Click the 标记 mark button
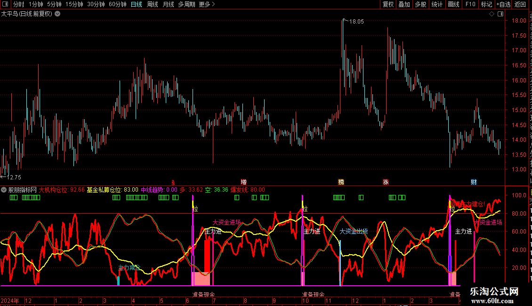This screenshot has width=532, height=306. tap(486, 4)
